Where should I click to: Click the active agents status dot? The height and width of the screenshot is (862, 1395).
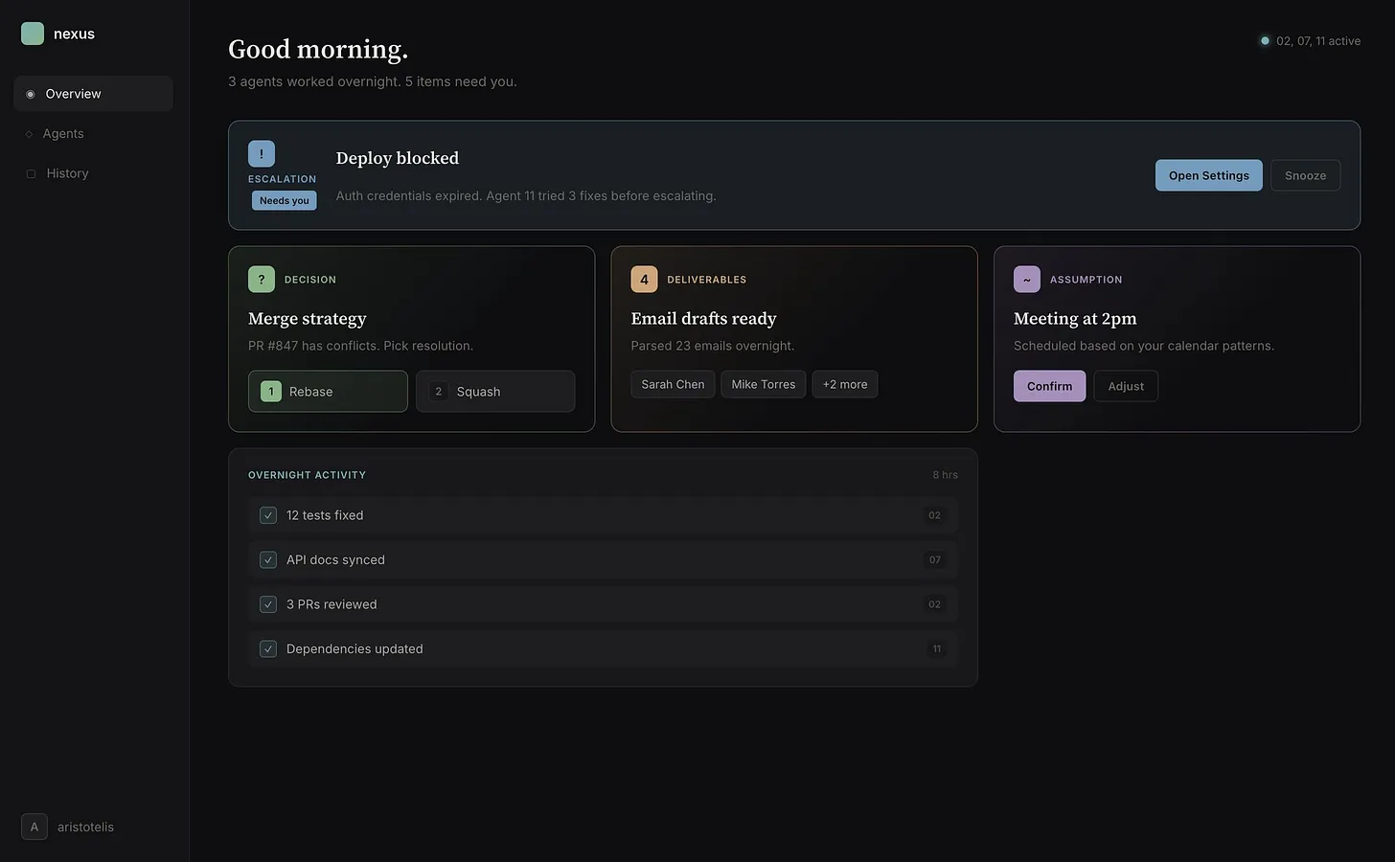click(x=1265, y=41)
